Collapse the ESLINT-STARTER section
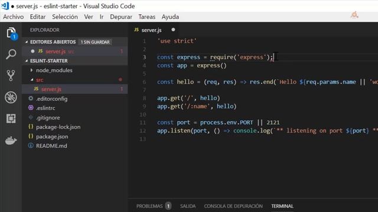The width and height of the screenshot is (378, 212). click(27, 61)
